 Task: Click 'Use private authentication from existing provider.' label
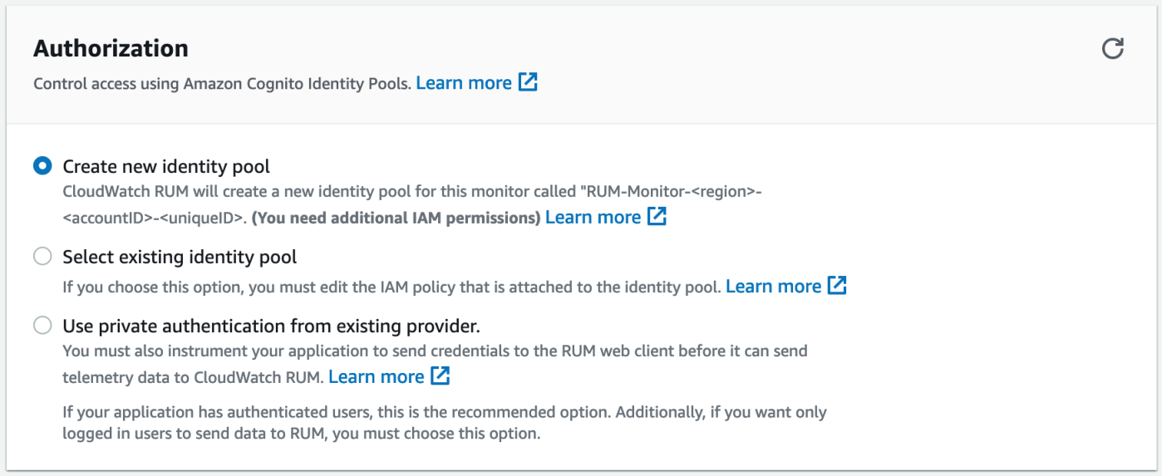coord(272,325)
